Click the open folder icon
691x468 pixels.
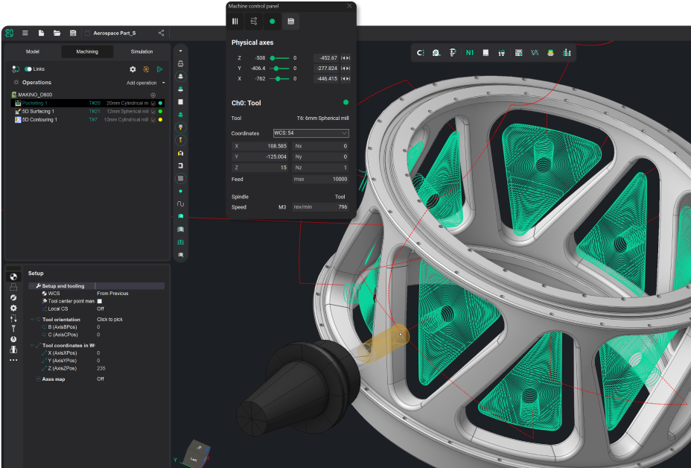(57, 33)
